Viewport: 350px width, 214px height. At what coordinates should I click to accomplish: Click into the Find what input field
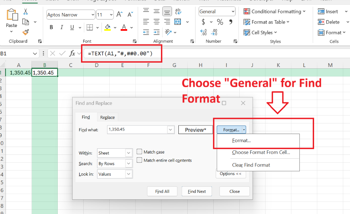137,130
